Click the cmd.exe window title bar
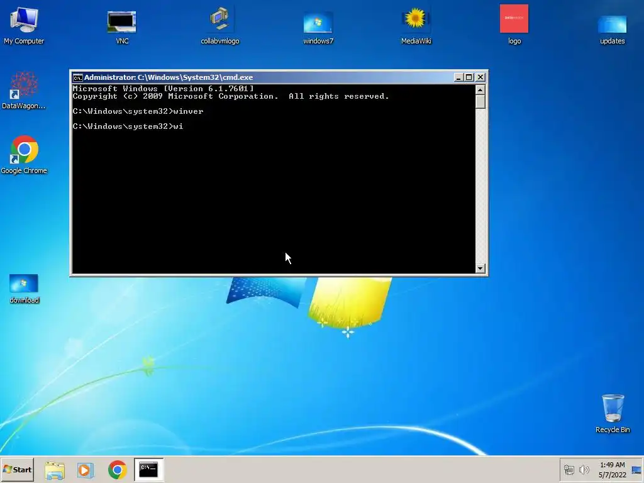The height and width of the screenshot is (483, 644). 263,77
